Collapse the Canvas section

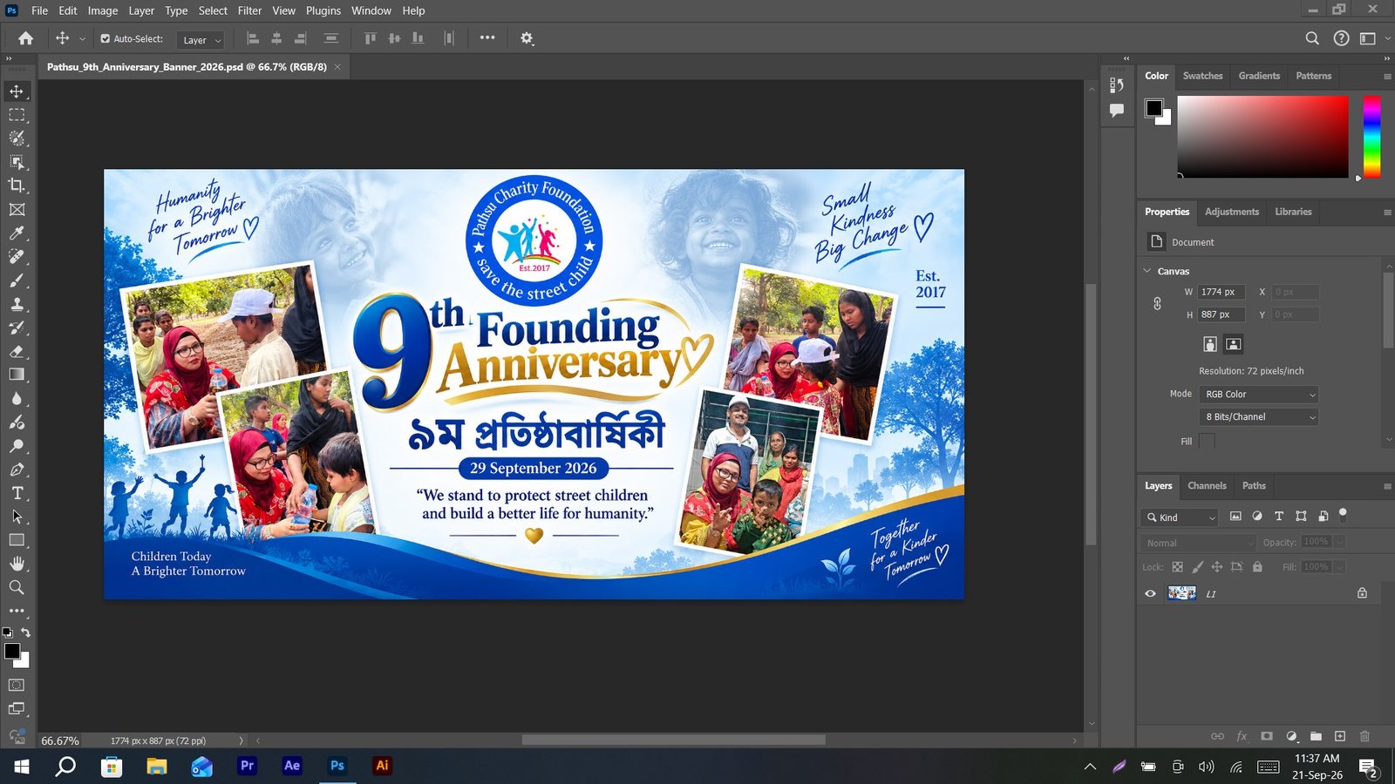[x=1147, y=271]
